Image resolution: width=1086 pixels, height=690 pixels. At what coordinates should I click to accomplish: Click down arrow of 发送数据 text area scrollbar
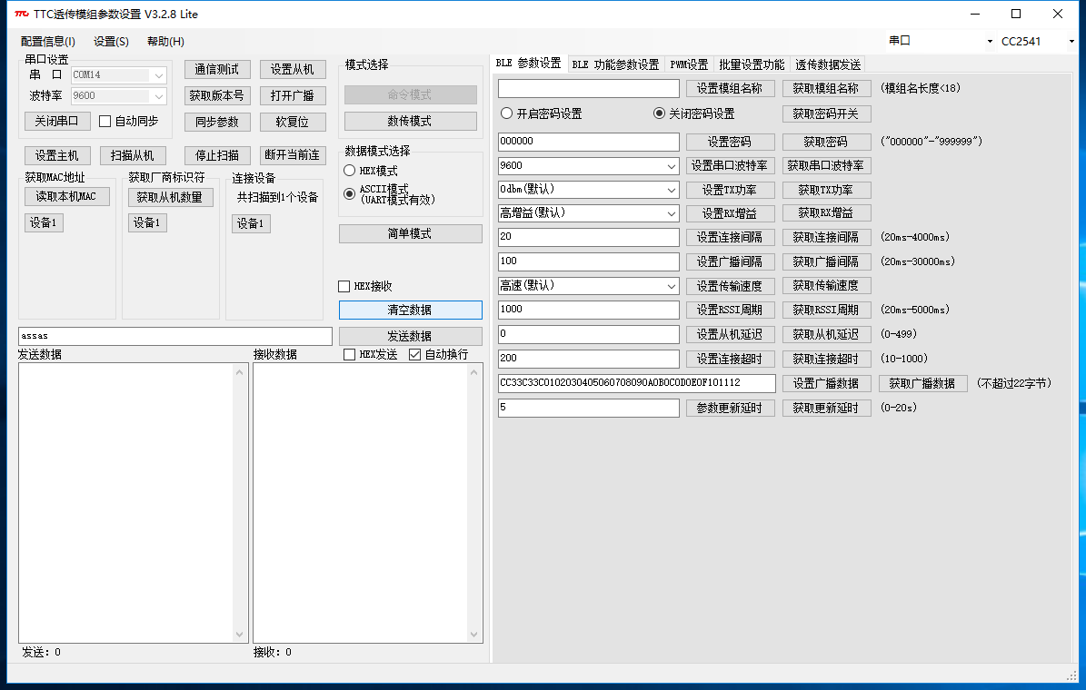click(x=240, y=635)
